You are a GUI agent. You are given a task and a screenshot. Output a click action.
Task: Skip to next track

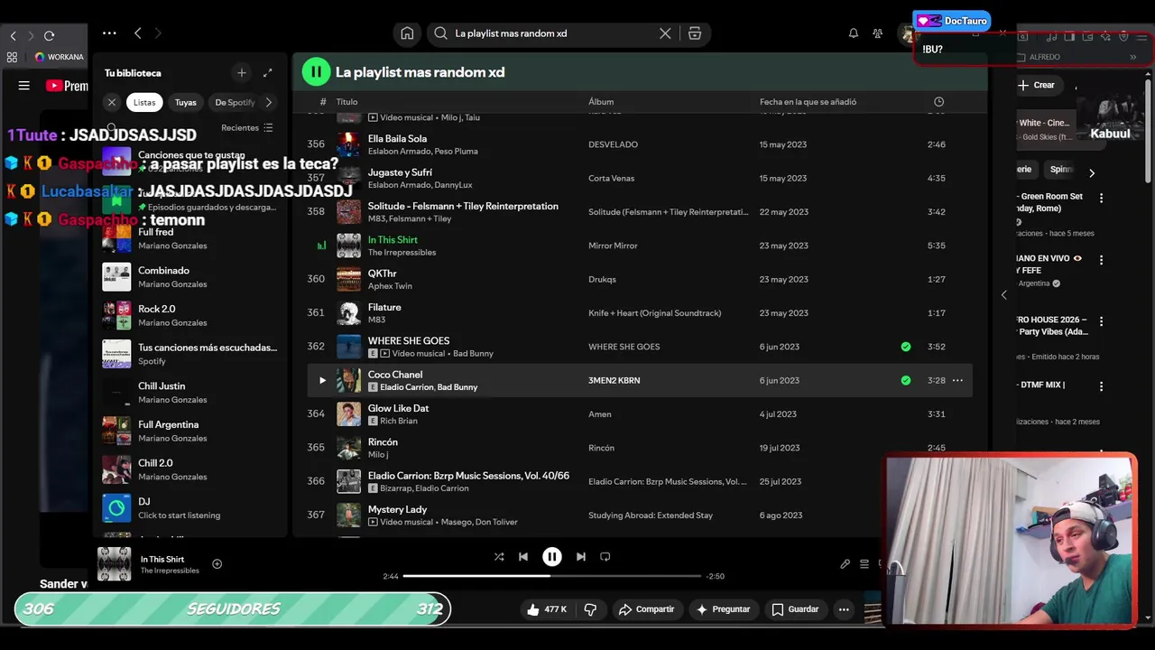[x=580, y=557]
